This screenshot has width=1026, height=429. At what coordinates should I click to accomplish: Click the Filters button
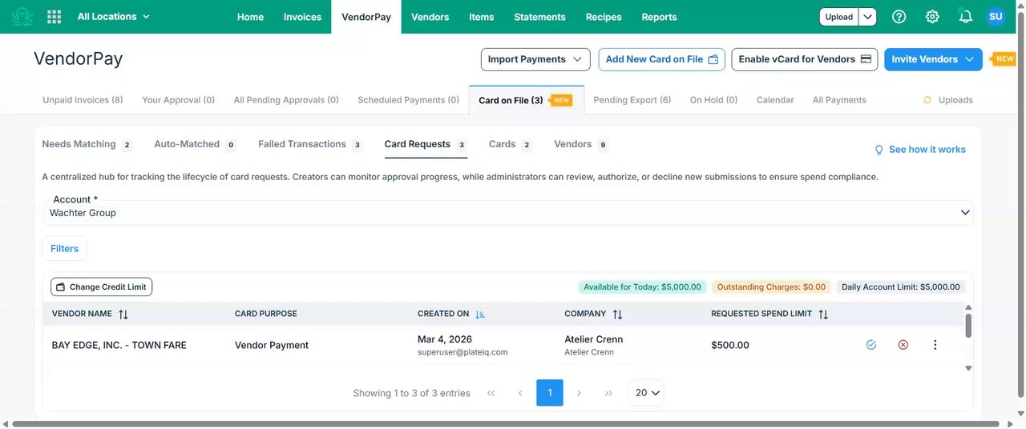pyautogui.click(x=64, y=249)
